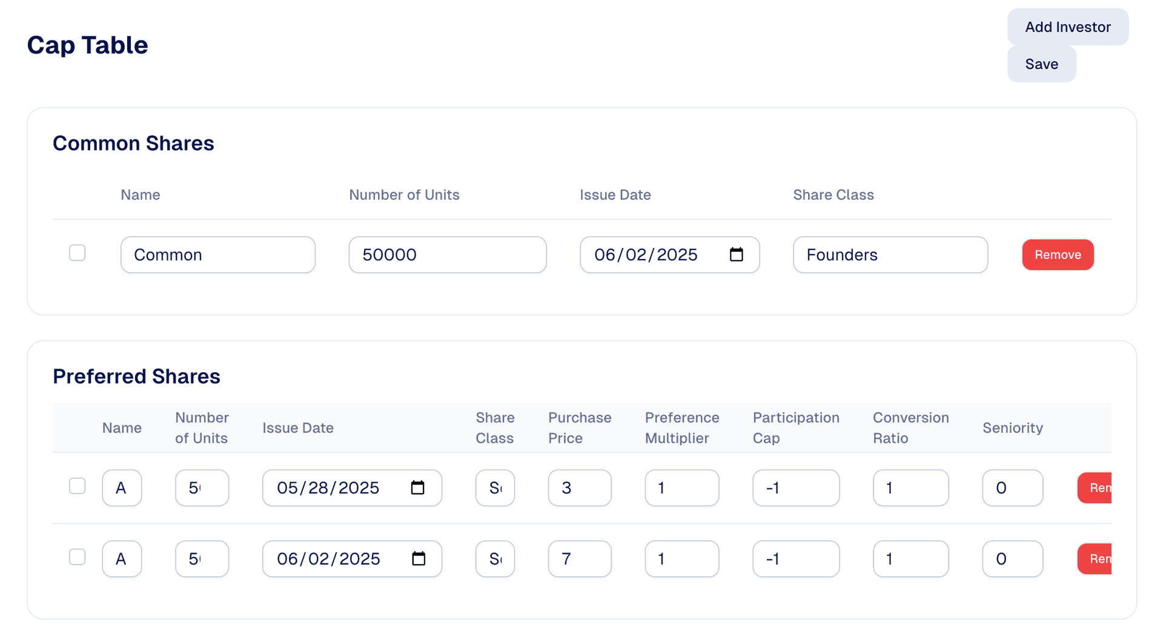1163x633 pixels.
Task: Click the Add Investor button
Action: tap(1067, 27)
